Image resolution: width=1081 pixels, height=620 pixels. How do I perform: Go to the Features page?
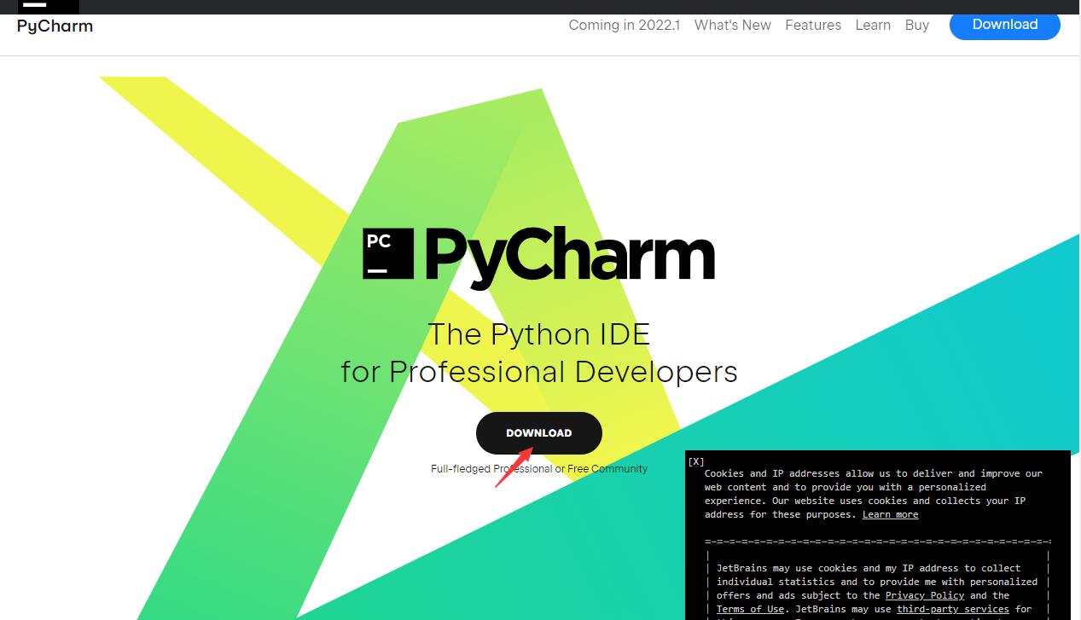813,26
